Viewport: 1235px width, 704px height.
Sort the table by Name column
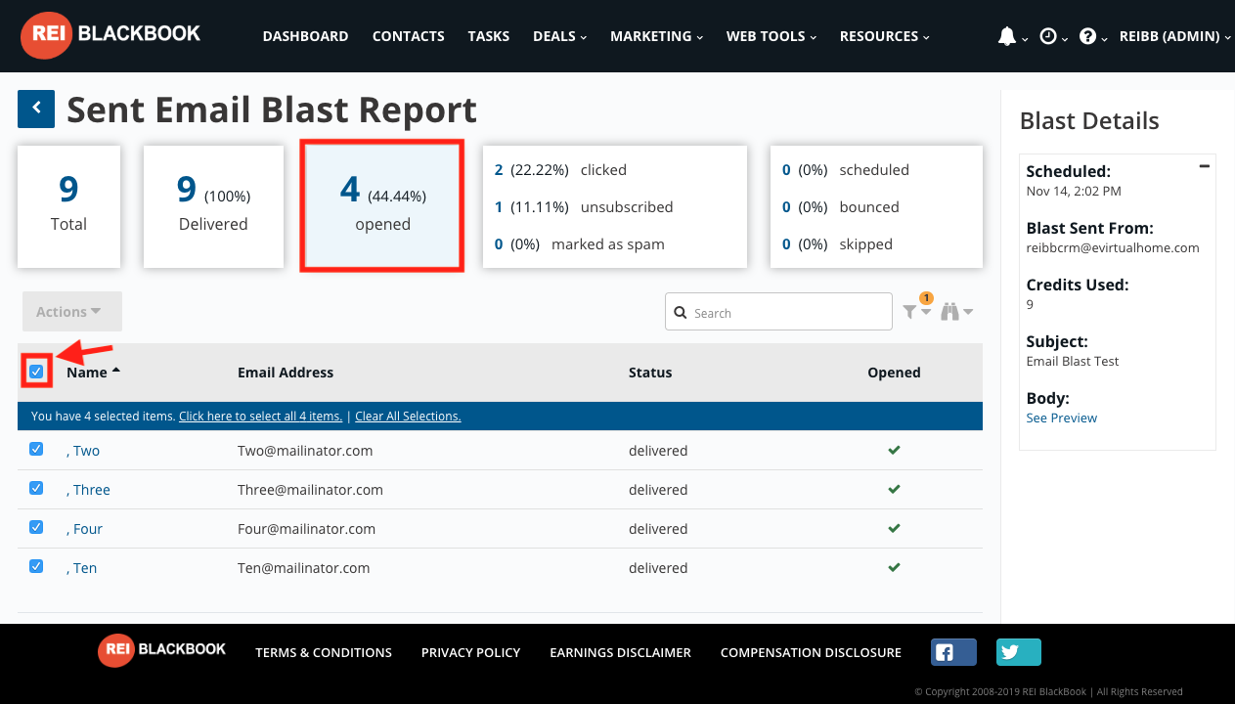coord(93,373)
